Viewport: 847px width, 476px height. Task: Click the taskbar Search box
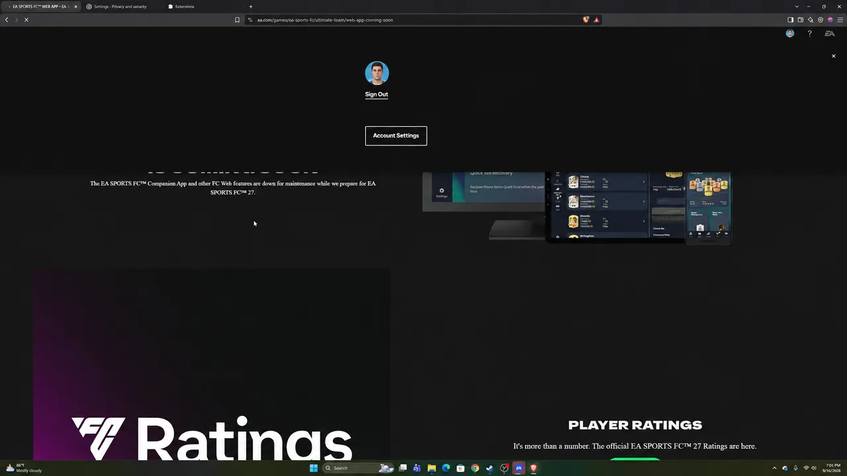[x=359, y=468]
